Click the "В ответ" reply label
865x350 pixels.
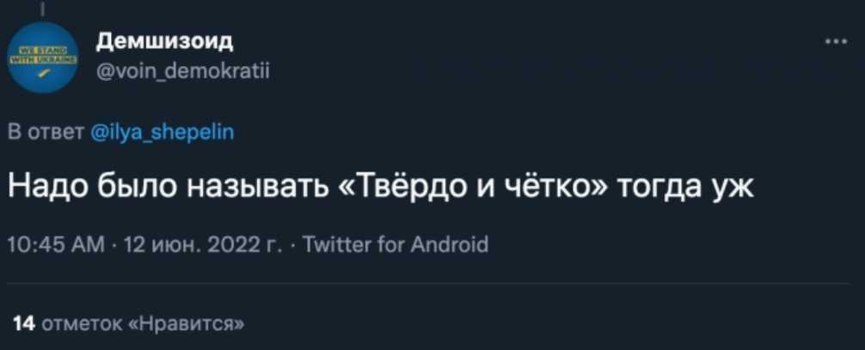[x=46, y=132]
